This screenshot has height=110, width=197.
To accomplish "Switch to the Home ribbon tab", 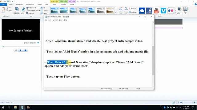I will click(11, 4).
